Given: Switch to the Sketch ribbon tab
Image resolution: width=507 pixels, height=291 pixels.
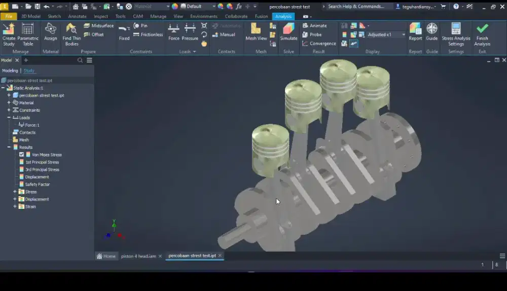Looking at the screenshot, I should click(54, 16).
